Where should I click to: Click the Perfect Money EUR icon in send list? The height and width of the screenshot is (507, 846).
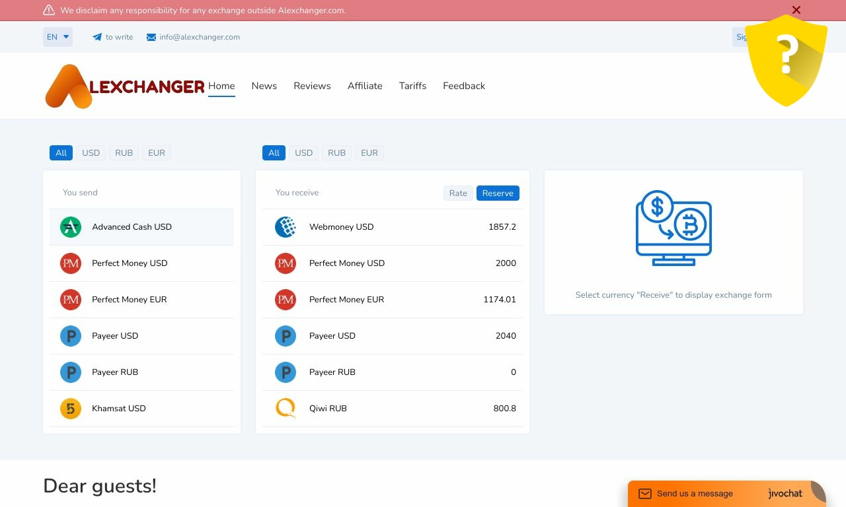pyautogui.click(x=71, y=300)
